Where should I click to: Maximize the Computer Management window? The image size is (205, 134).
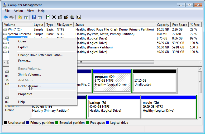tap(190, 5)
